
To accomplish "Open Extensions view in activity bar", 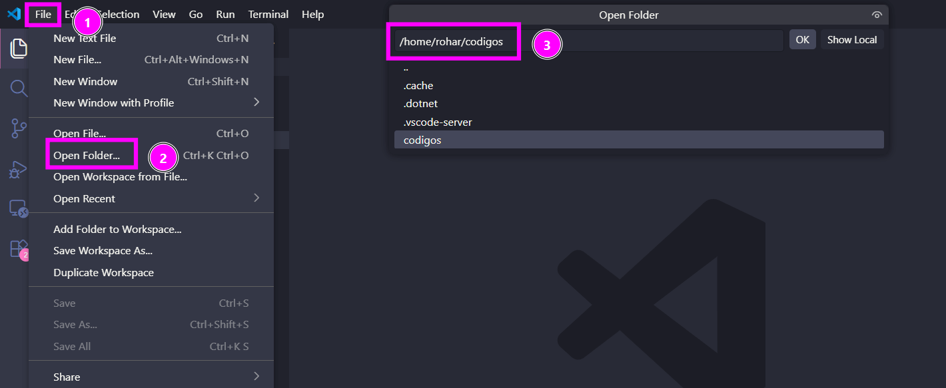I will (x=18, y=249).
